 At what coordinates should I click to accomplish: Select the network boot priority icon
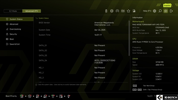(x=69, y=96)
